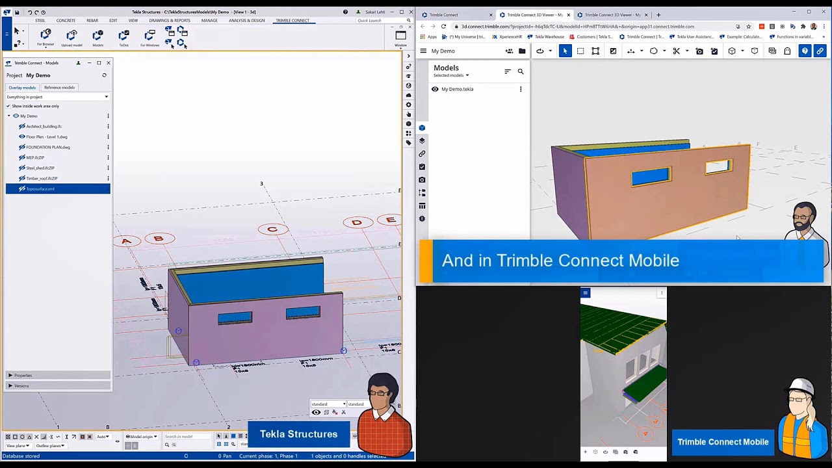
Task: Open the gear settings icon in Tekla side pane
Action: (409, 105)
